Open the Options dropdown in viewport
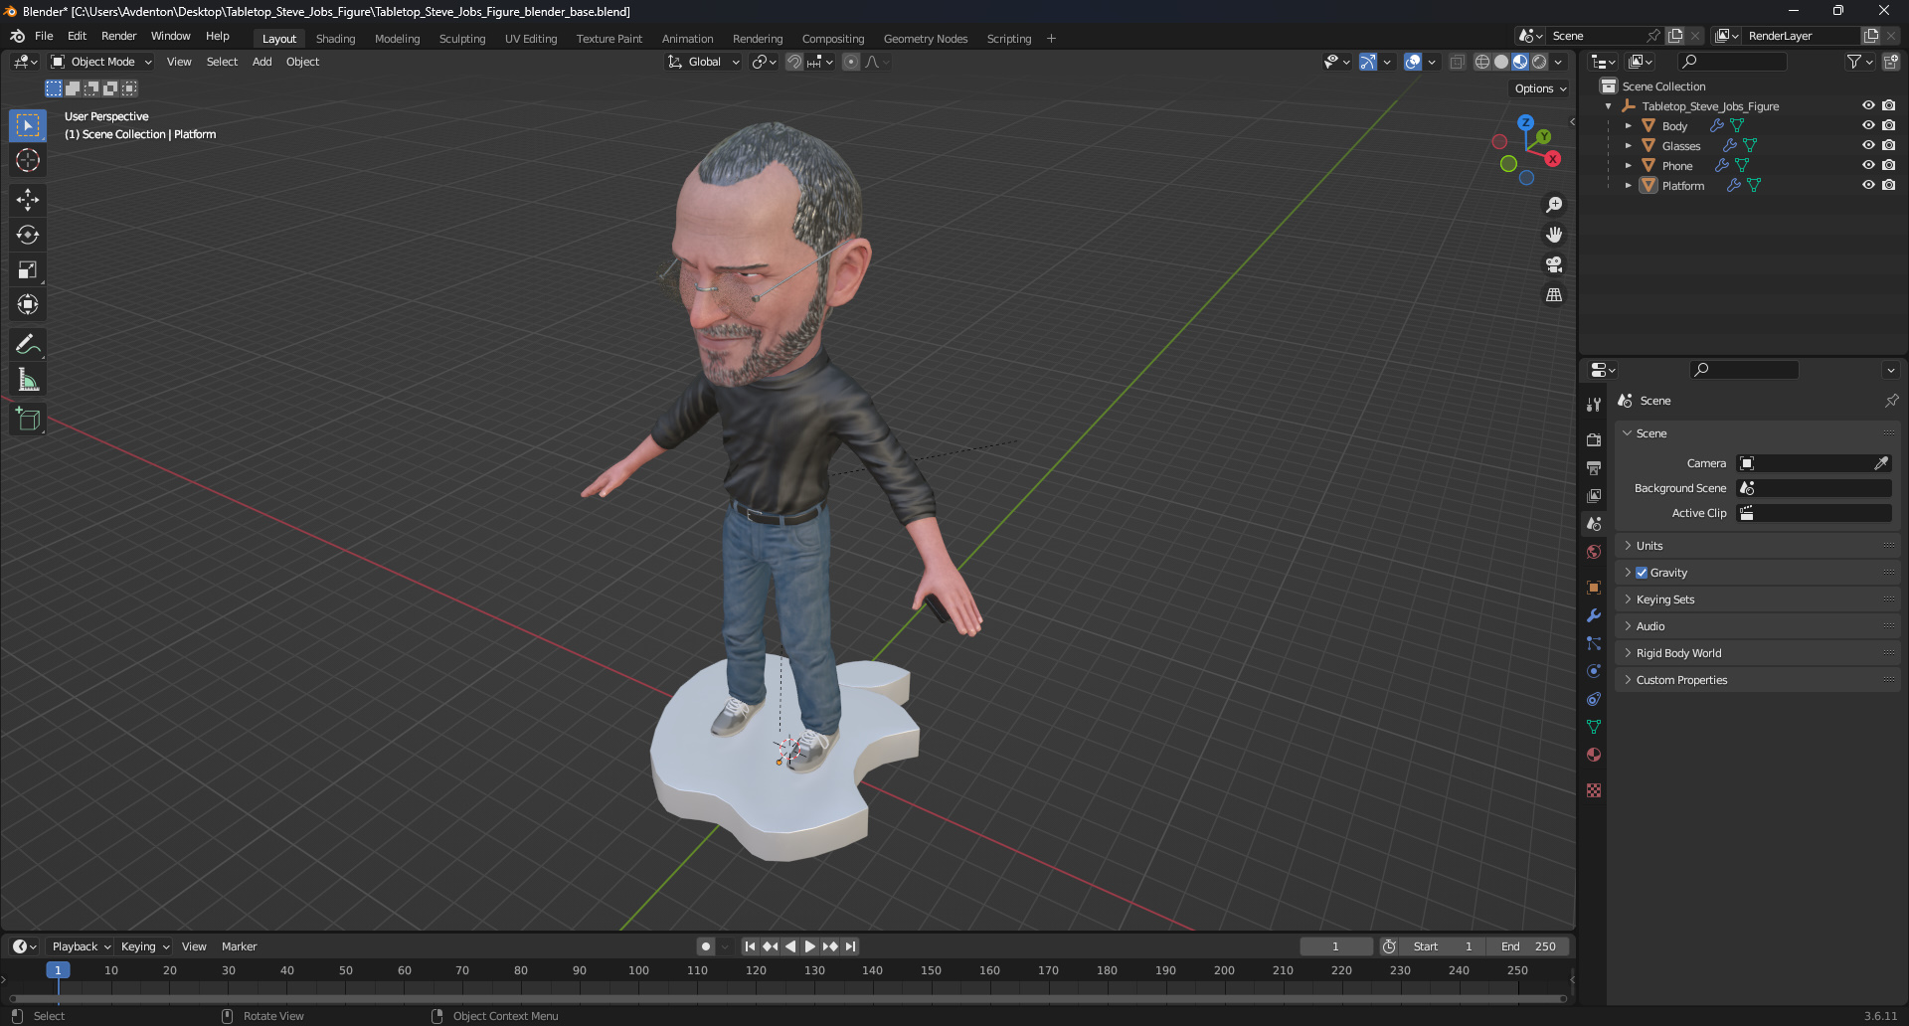 (x=1540, y=88)
